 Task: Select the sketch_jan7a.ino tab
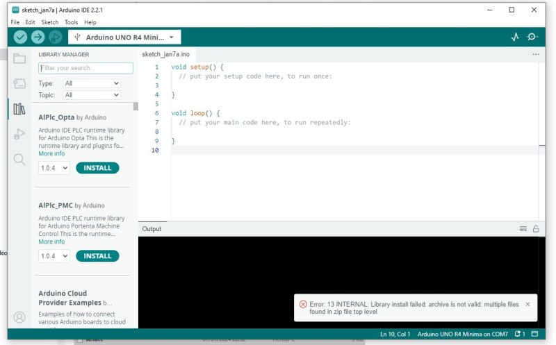pos(166,54)
